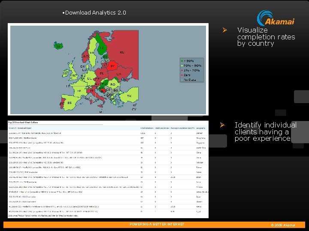309x231 pixels.
Task: Sort by Geography column header
Action: tap(200, 128)
